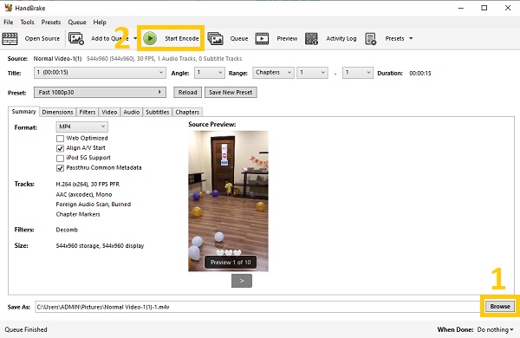Viewport: 520px width, 338px height.
Task: Open the When Done dropdown
Action: (x=495, y=329)
